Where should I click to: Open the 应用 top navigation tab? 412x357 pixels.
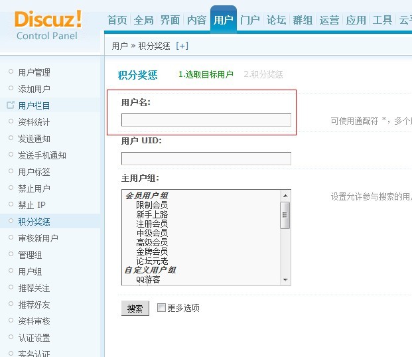coord(356,21)
